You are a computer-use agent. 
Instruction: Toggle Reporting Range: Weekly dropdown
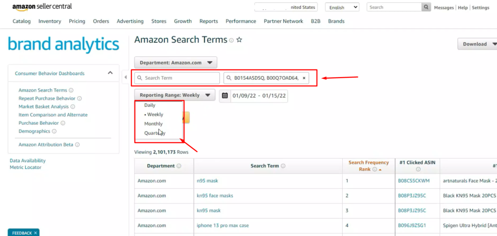[175, 95]
